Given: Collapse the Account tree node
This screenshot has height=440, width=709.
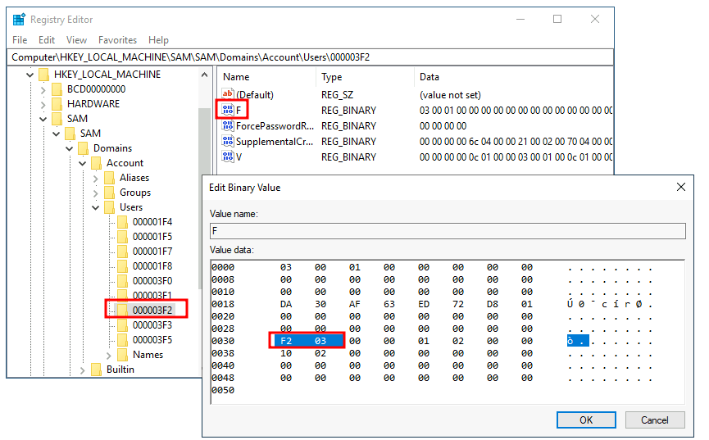Looking at the screenshot, I should tap(82, 163).
